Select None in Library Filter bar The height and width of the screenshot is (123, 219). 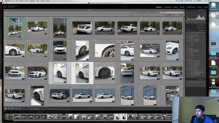101,10
